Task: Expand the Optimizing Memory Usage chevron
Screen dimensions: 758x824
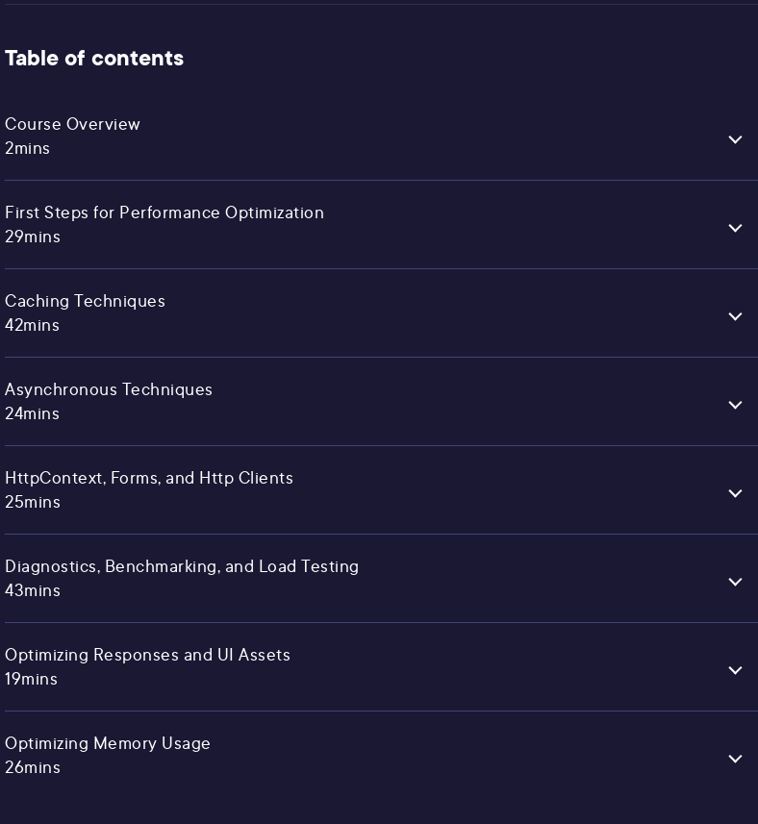Action: pyautogui.click(x=735, y=759)
